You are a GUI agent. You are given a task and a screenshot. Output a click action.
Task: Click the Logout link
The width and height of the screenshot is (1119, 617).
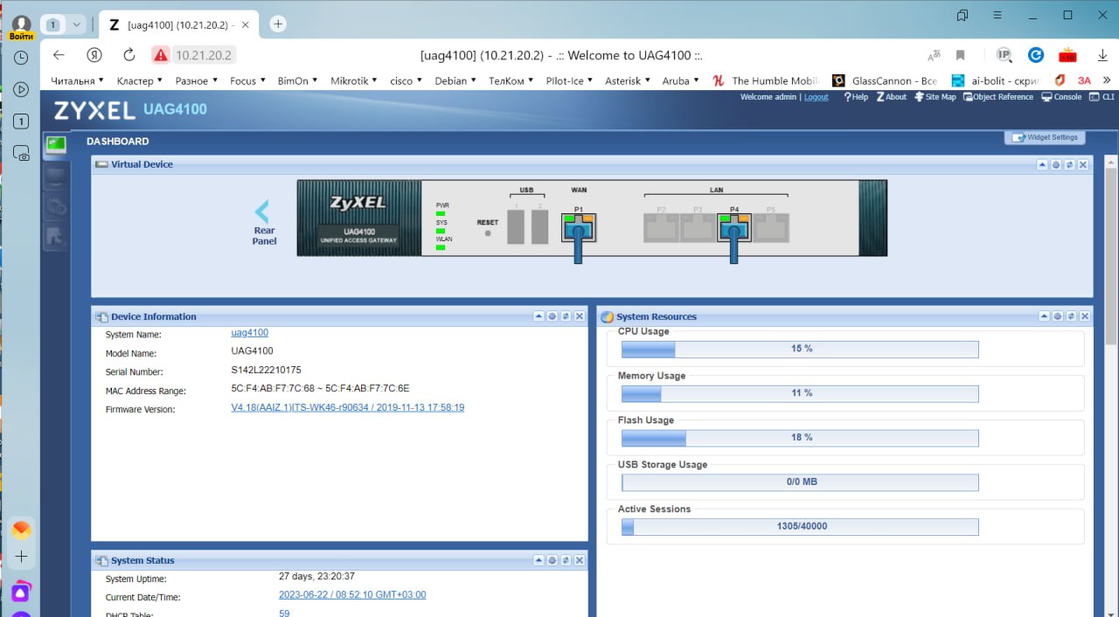pyautogui.click(x=816, y=97)
